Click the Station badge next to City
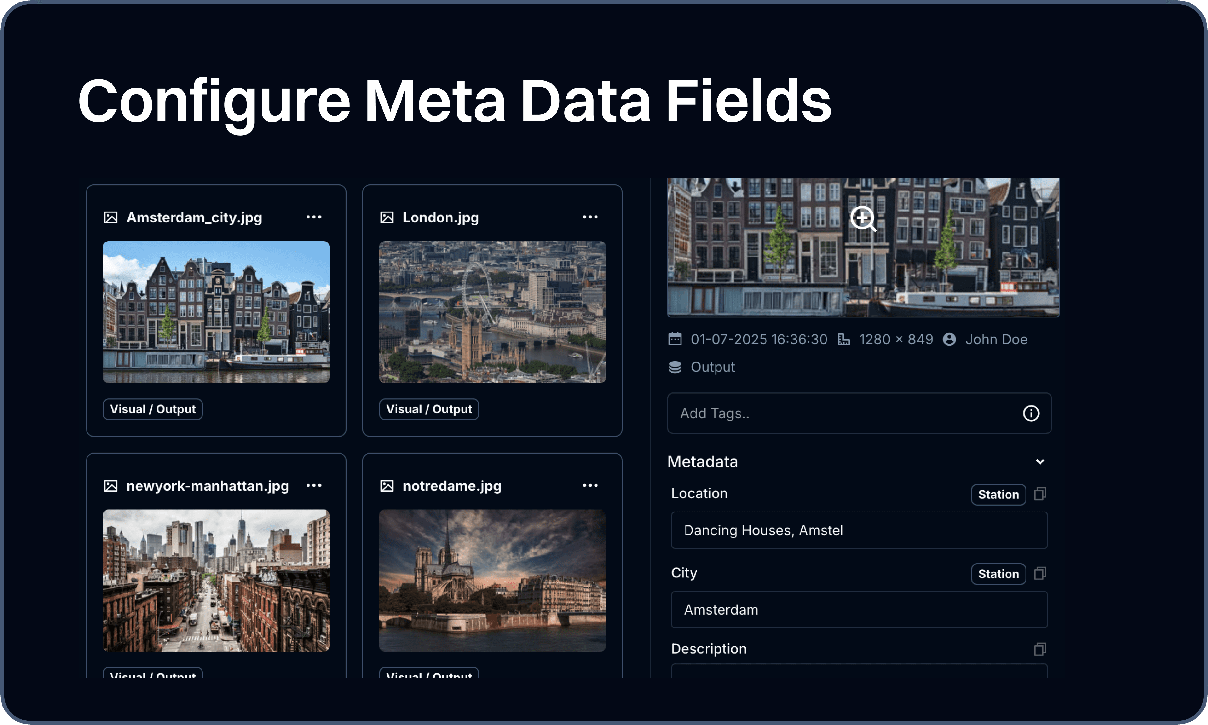Viewport: 1208px width, 725px height. tap(998, 573)
